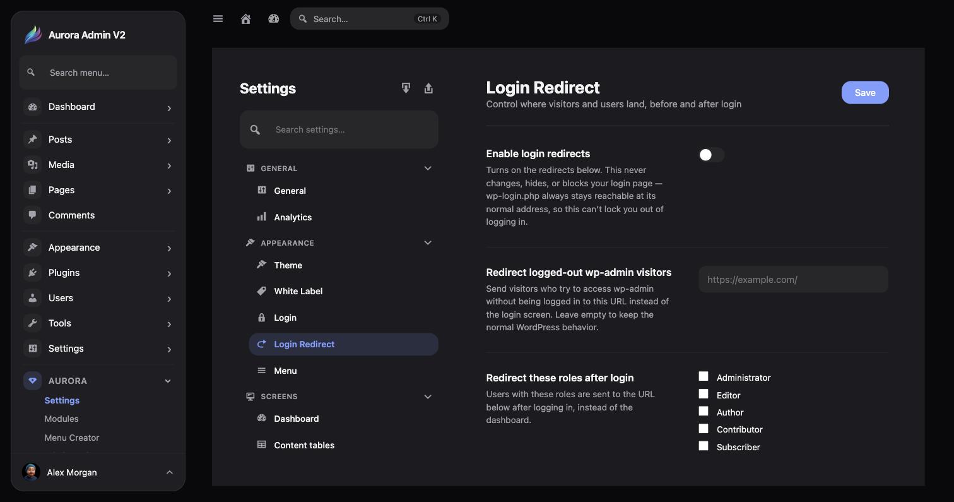Click the Dashboard icon in the sidebar
The image size is (954, 502).
(33, 107)
